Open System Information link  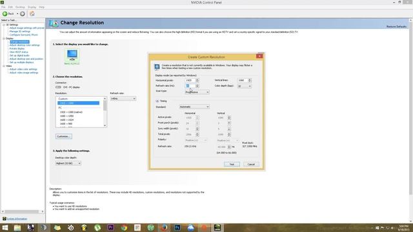pyautogui.click(x=17, y=219)
